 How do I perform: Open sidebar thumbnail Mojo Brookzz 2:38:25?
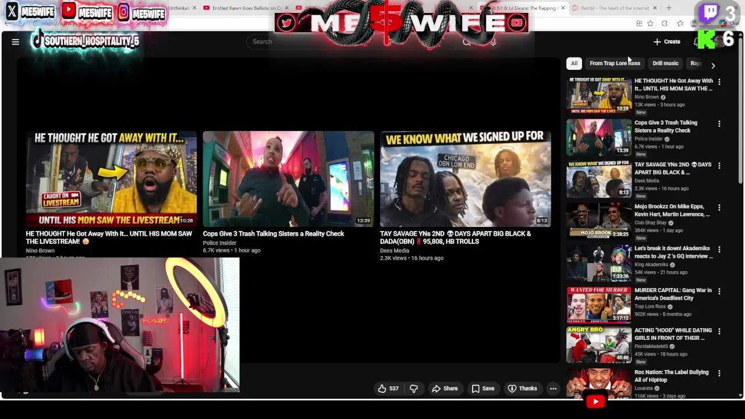point(599,221)
